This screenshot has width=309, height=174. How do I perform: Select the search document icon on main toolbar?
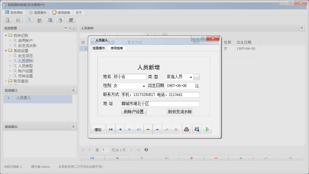pos(8,20)
